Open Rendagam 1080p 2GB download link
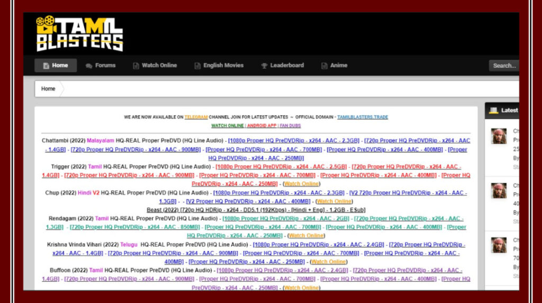The image size is (542, 303). coord(286,219)
